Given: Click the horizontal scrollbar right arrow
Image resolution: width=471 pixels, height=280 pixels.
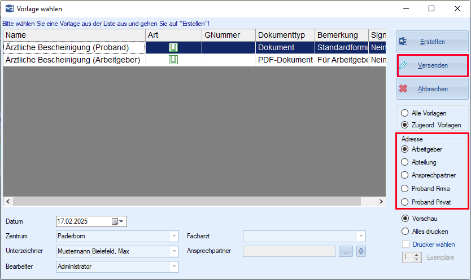Looking at the screenshot, I should tap(381, 202).
